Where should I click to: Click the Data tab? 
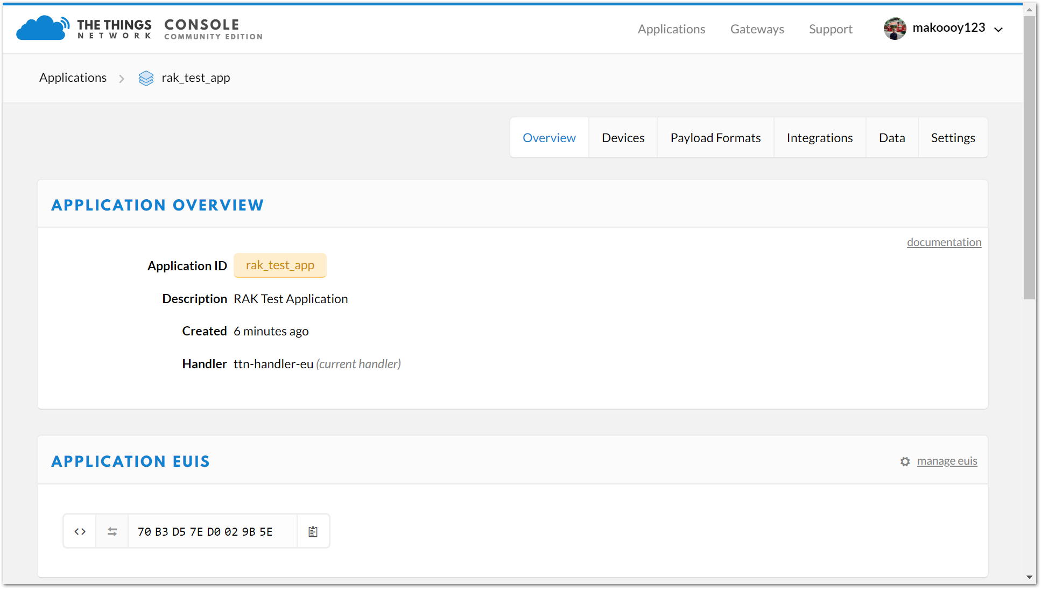891,137
